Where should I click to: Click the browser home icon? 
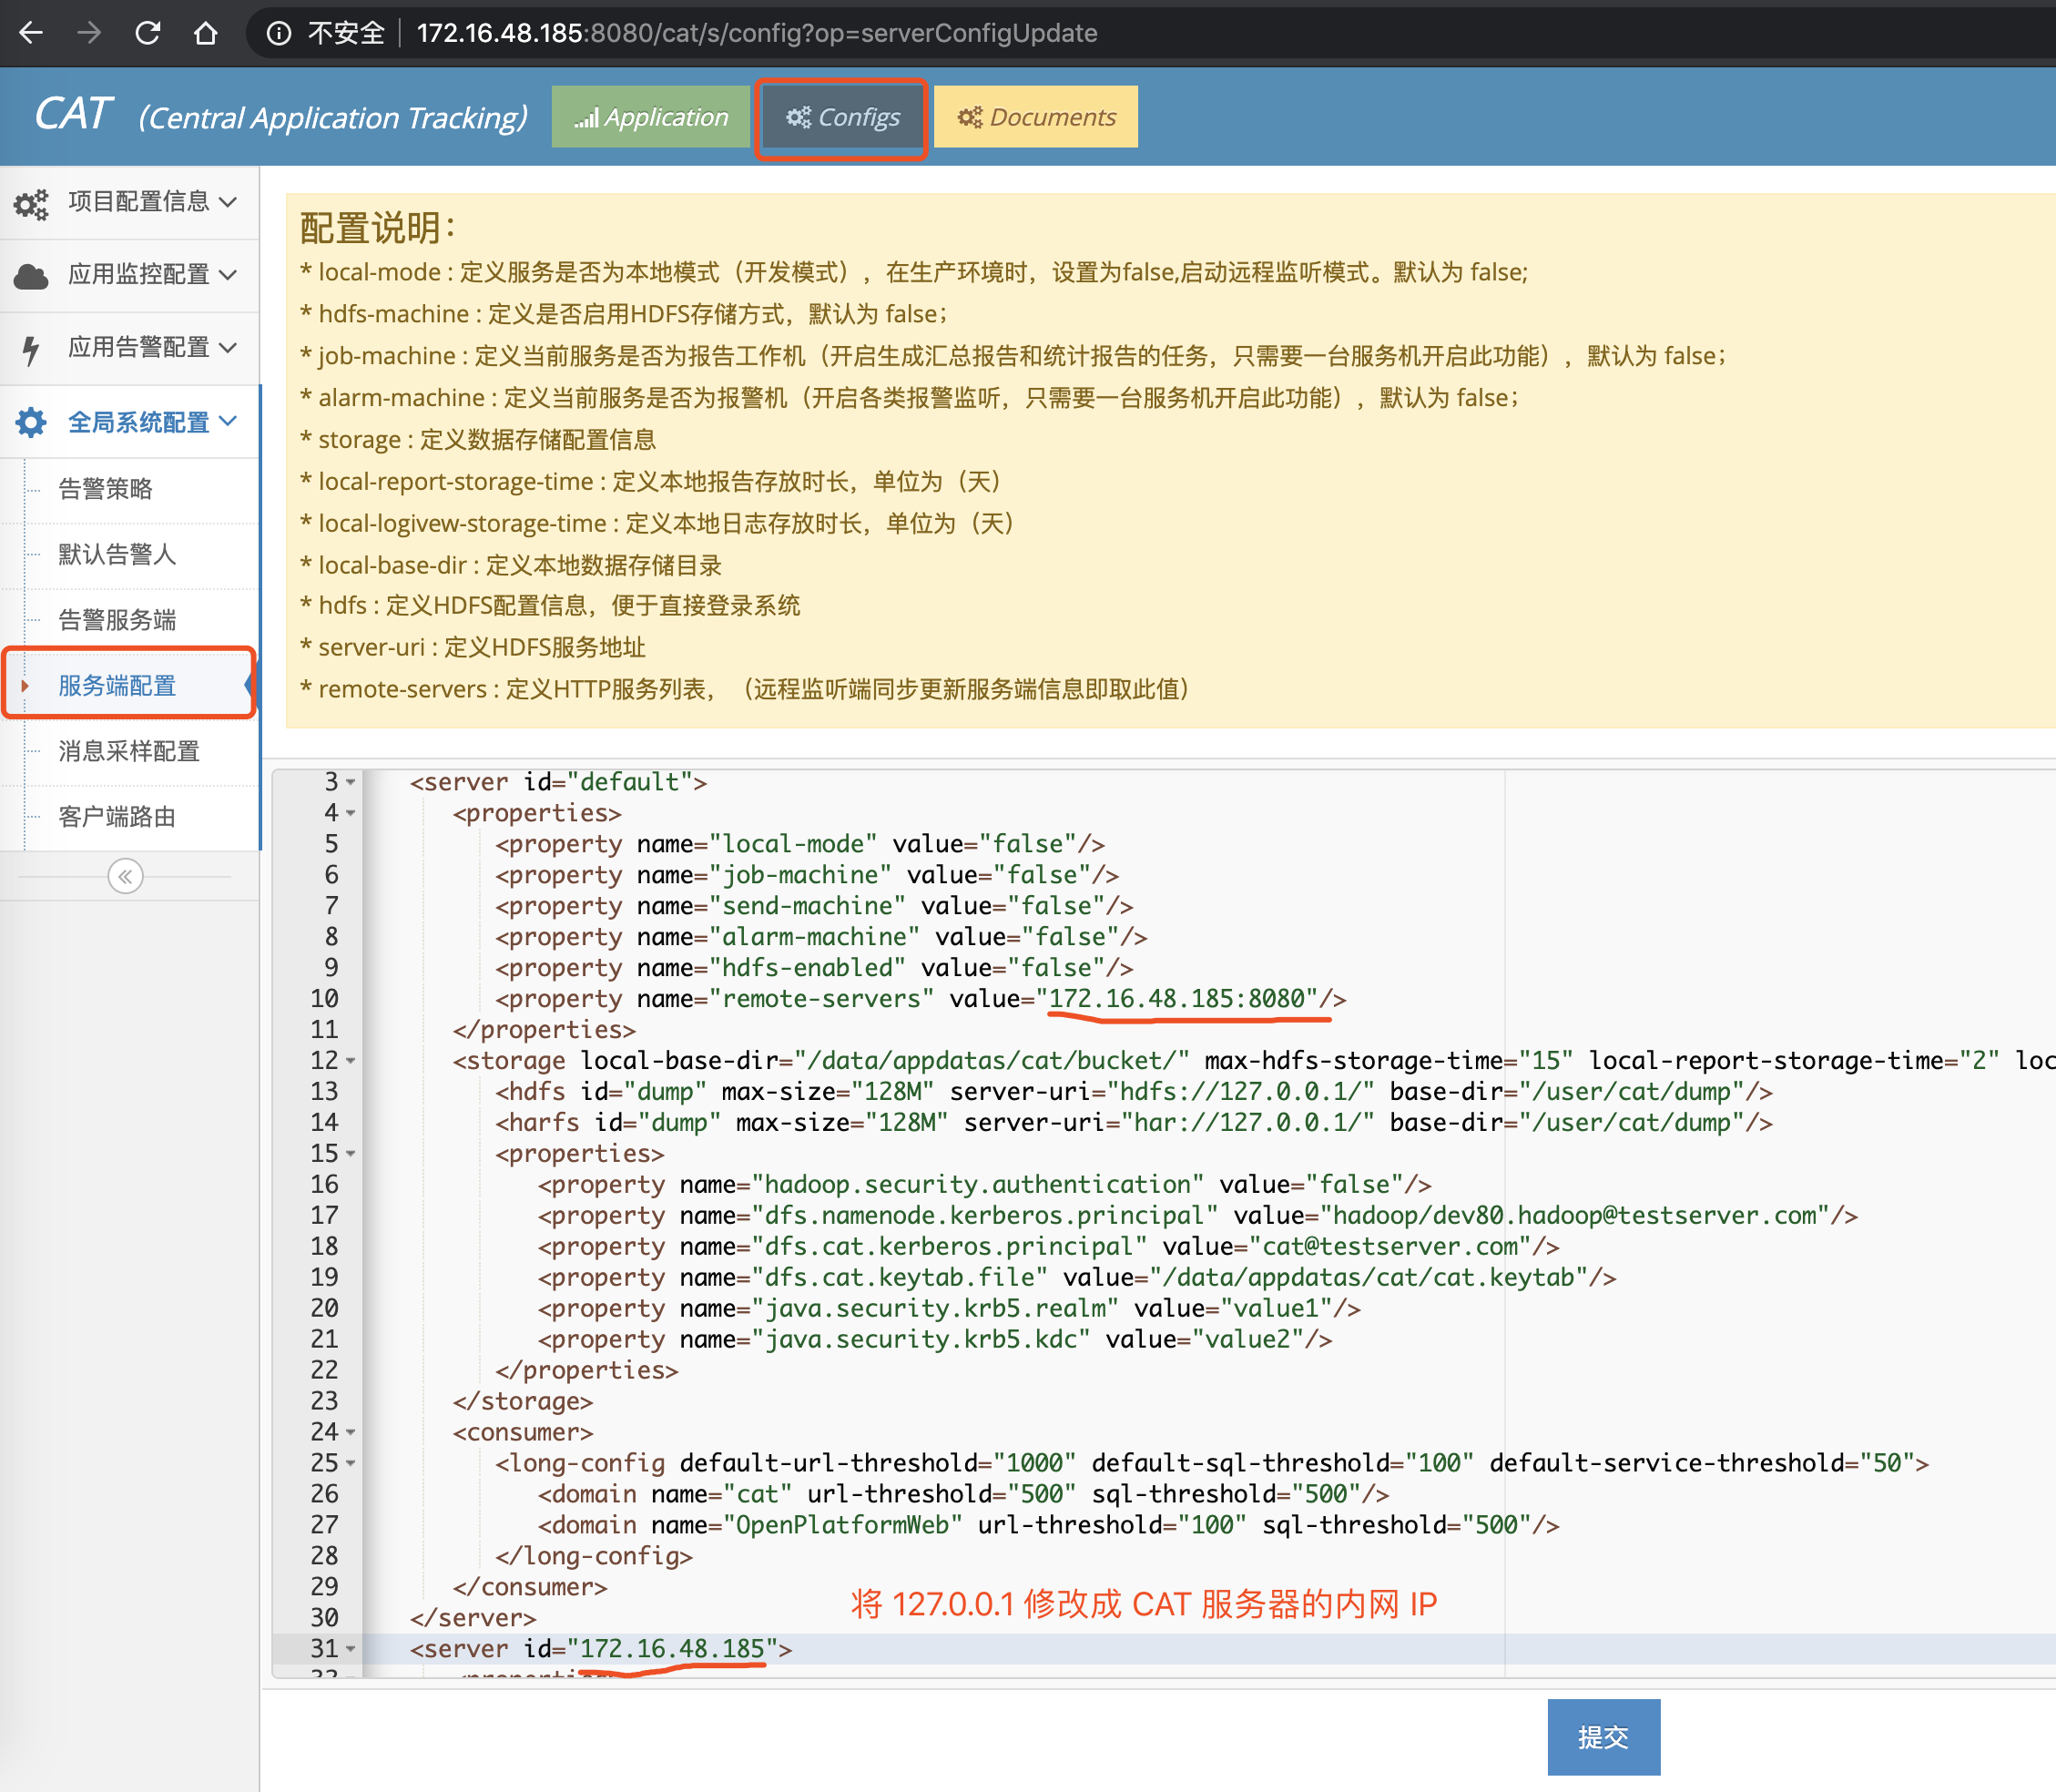coord(206,33)
